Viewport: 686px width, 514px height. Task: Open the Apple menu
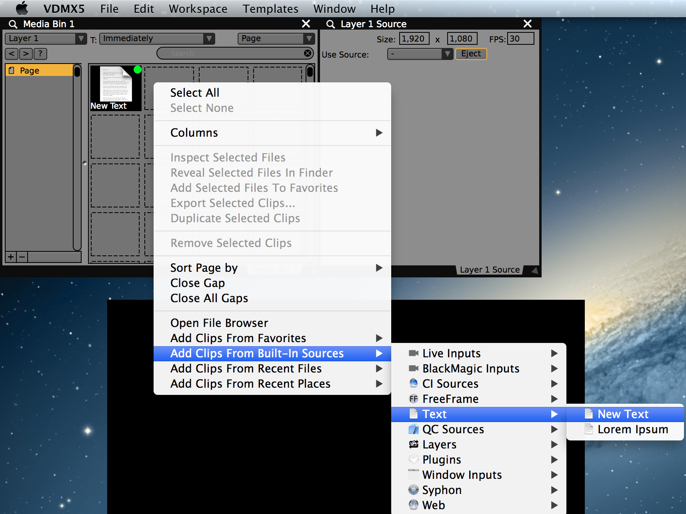(x=22, y=8)
